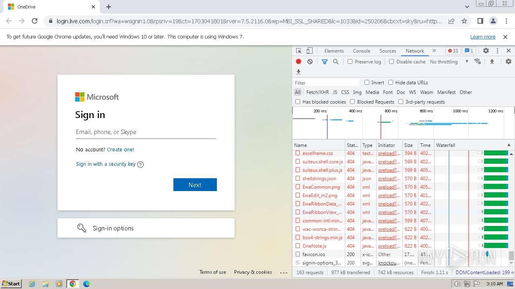Dismiss the Chrome update notice
Image resolution: width=515 pixels, height=289 pixels.
point(505,37)
